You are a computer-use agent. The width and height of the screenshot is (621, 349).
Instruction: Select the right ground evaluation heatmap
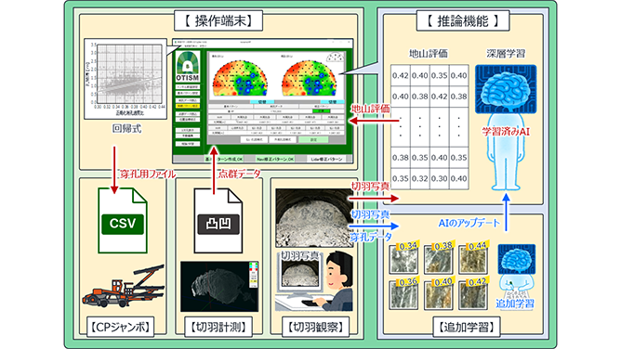(309, 78)
